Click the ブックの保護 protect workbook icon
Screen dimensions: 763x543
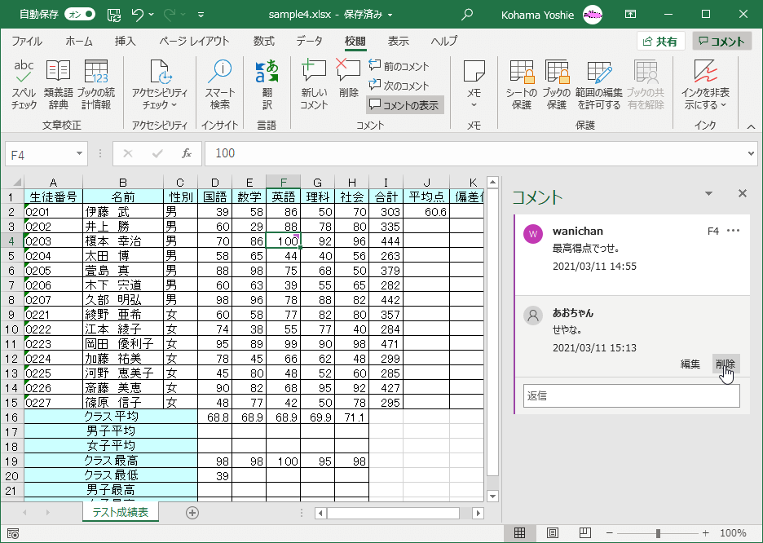click(x=557, y=85)
